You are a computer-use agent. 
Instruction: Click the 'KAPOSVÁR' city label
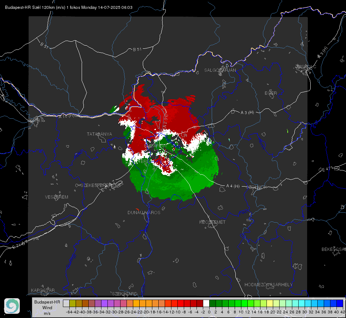click(43, 290)
